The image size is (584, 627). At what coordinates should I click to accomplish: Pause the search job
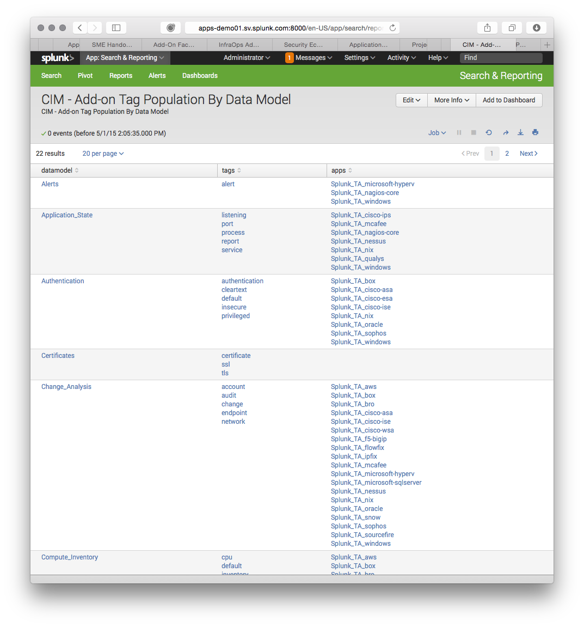click(x=459, y=133)
